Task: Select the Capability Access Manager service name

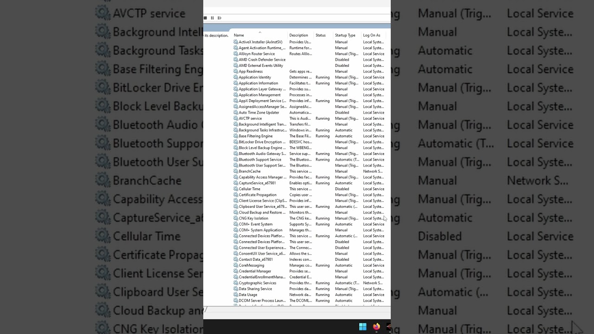Action: pos(262,177)
